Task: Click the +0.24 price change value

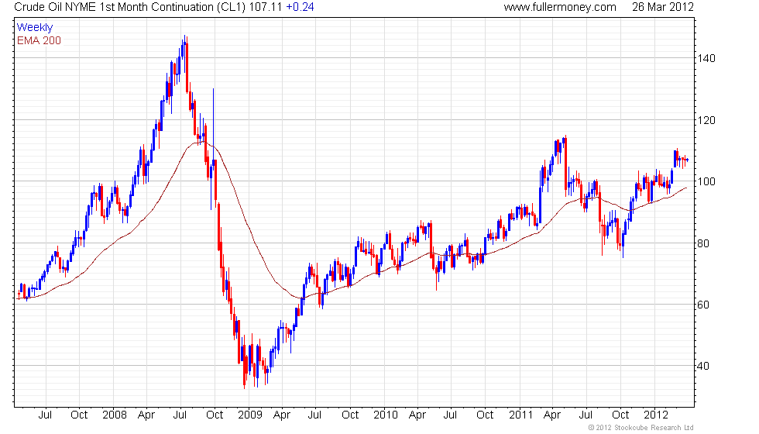Action: (x=300, y=7)
